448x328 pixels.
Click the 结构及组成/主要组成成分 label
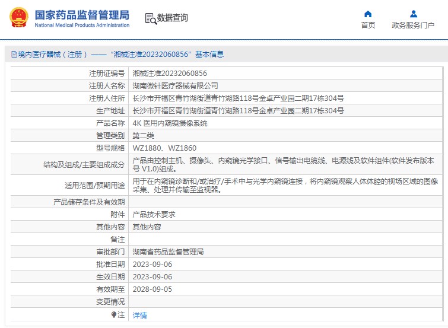(84, 164)
